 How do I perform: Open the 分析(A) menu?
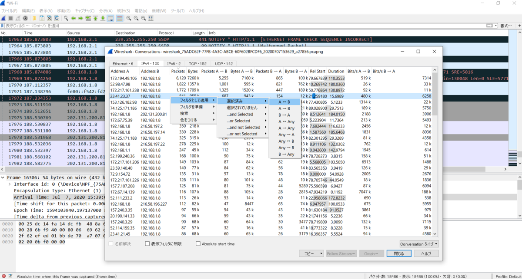tap(106, 10)
